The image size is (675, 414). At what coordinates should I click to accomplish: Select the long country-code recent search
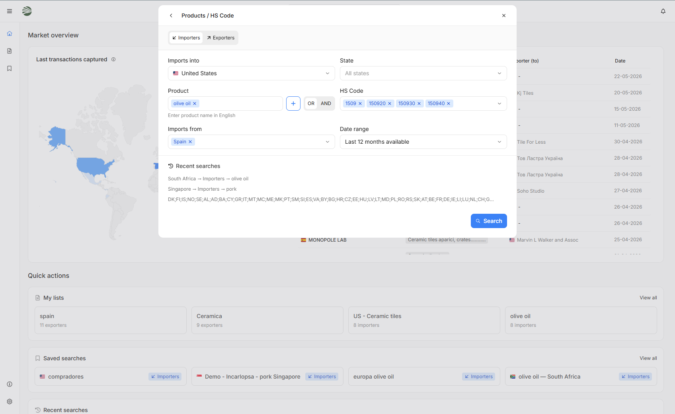pyautogui.click(x=331, y=199)
